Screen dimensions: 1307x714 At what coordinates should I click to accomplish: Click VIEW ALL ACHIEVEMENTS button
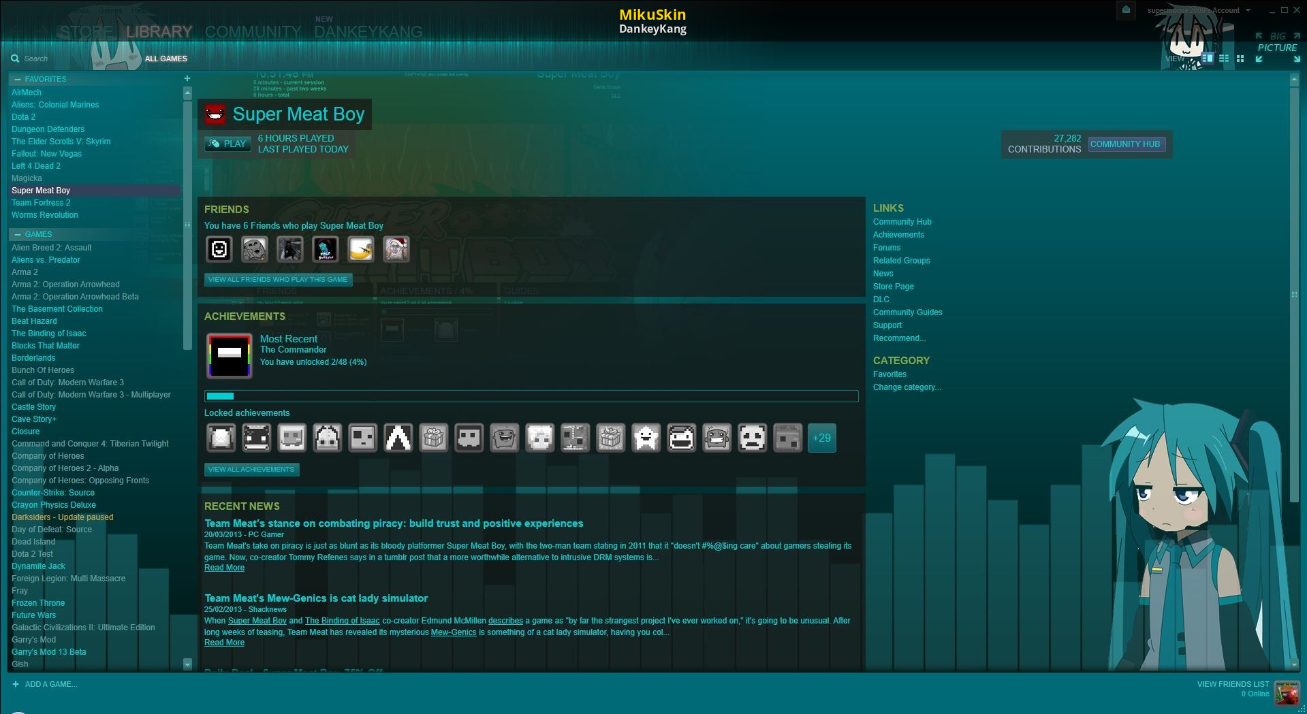point(251,470)
